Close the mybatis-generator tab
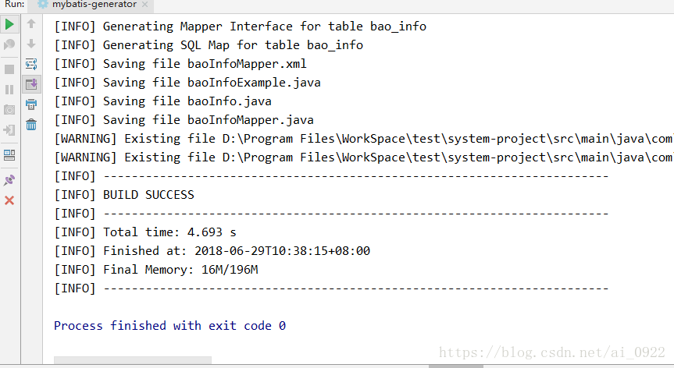 pyautogui.click(x=144, y=5)
